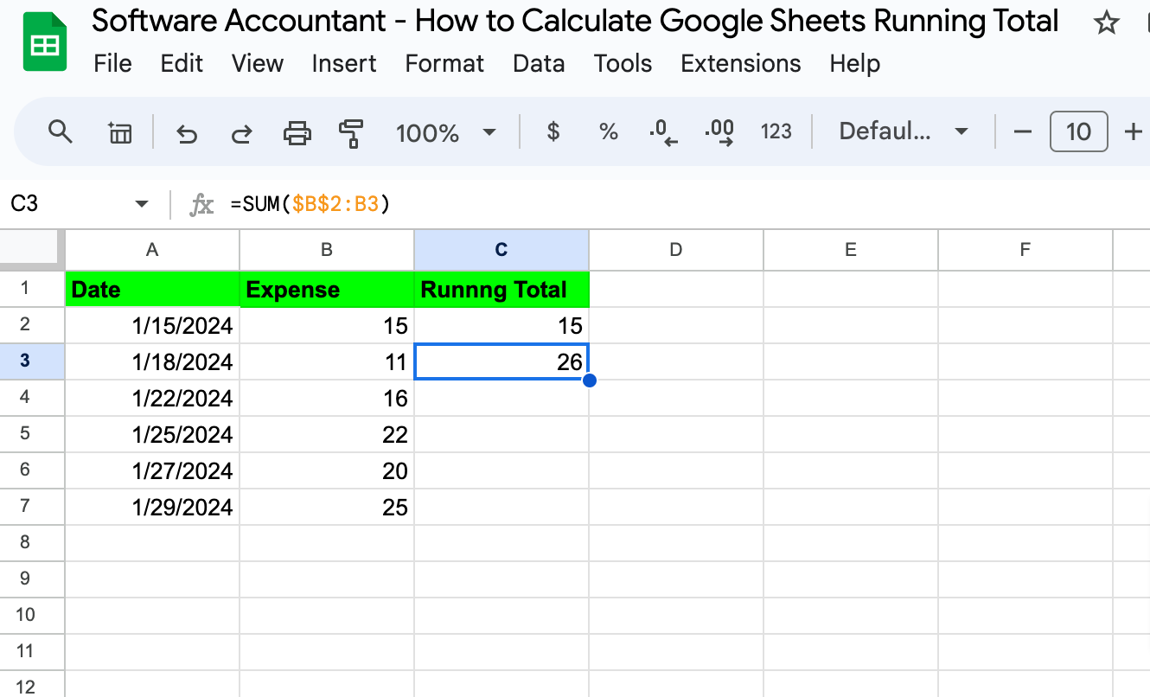Select cell with date 1/29/2024

(x=152, y=507)
